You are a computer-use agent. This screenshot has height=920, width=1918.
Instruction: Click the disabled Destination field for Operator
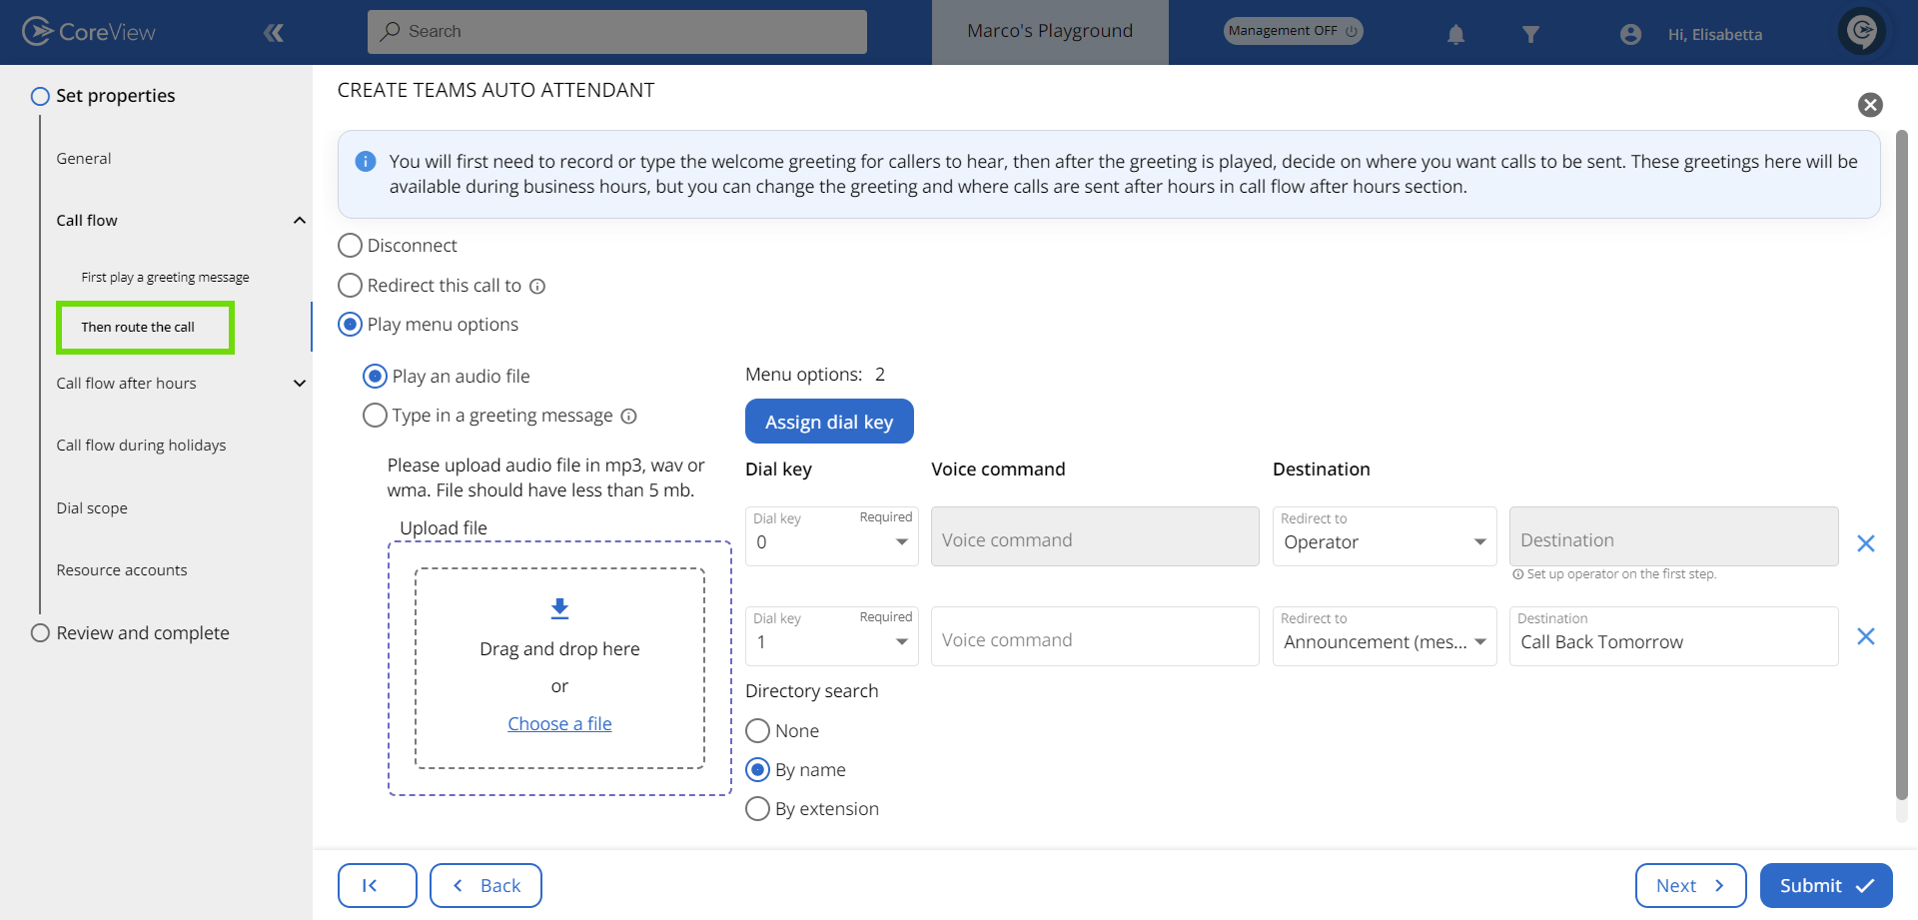(1673, 536)
